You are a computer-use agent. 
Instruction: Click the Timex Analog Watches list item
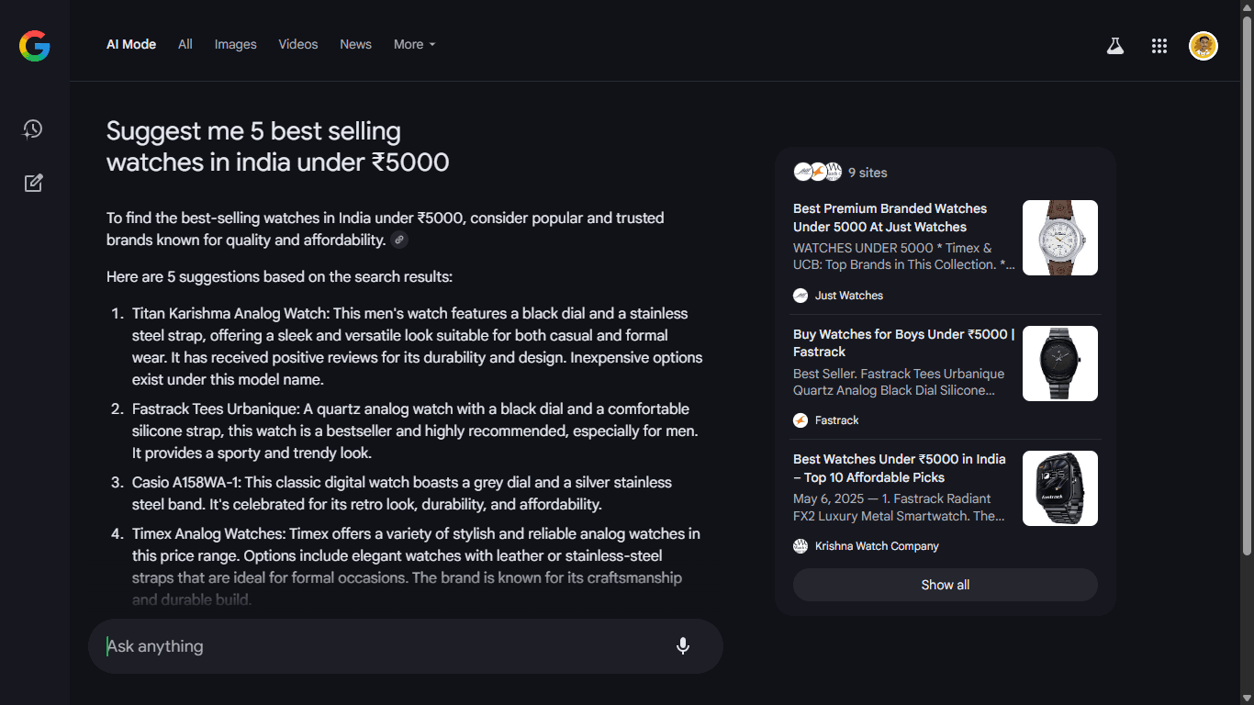416,566
